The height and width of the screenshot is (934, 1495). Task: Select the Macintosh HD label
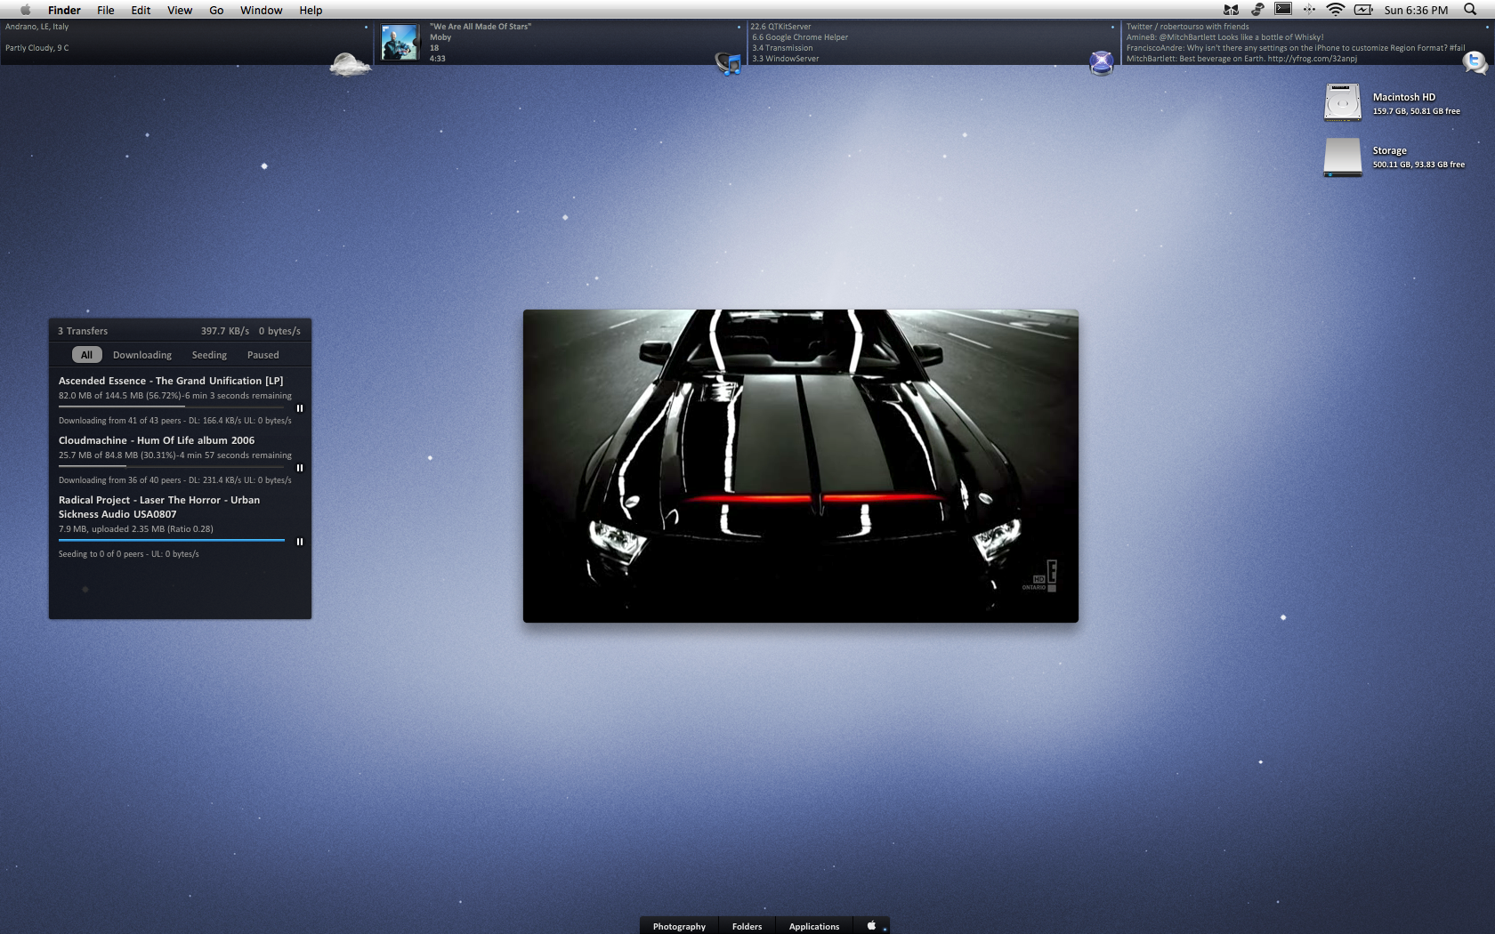[x=1404, y=97]
